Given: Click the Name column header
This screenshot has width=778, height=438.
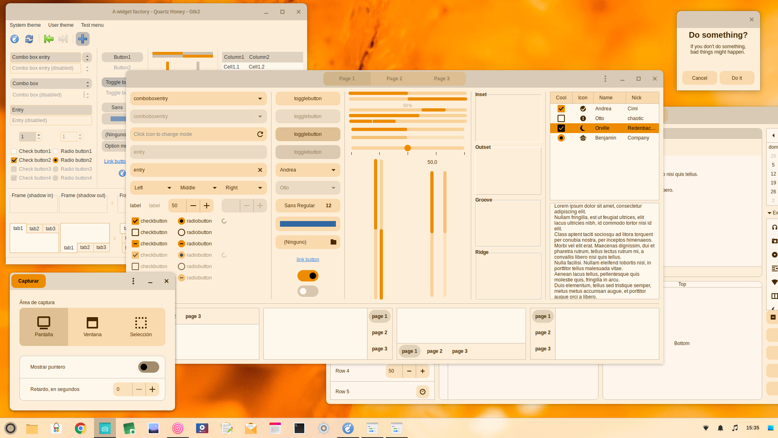Looking at the screenshot, I should [609, 98].
